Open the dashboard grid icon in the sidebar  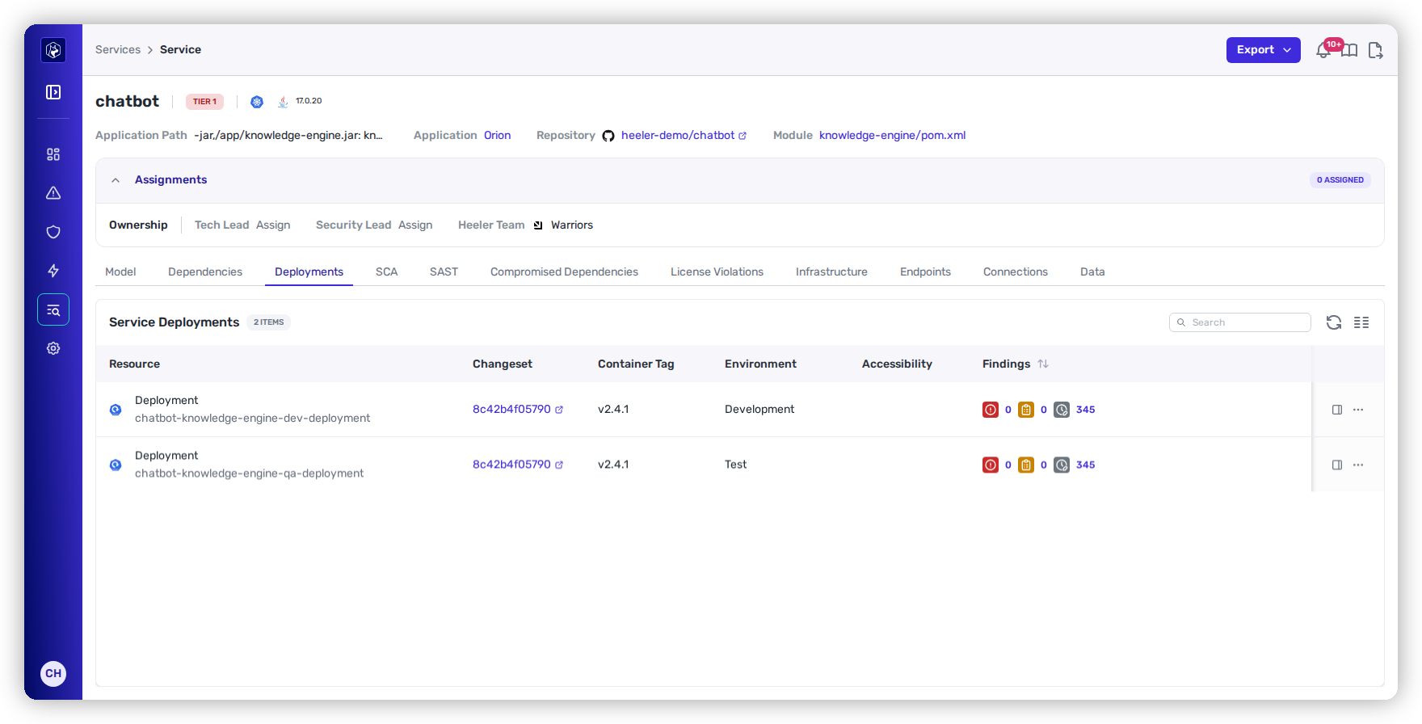coord(53,154)
